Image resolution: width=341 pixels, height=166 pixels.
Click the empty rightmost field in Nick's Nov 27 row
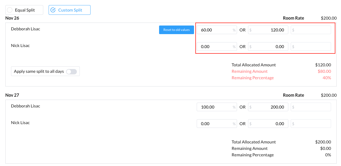311,124
